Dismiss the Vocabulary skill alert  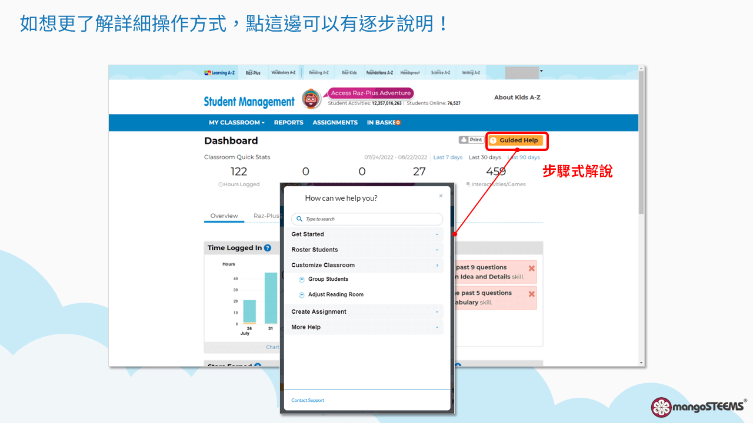(x=532, y=294)
